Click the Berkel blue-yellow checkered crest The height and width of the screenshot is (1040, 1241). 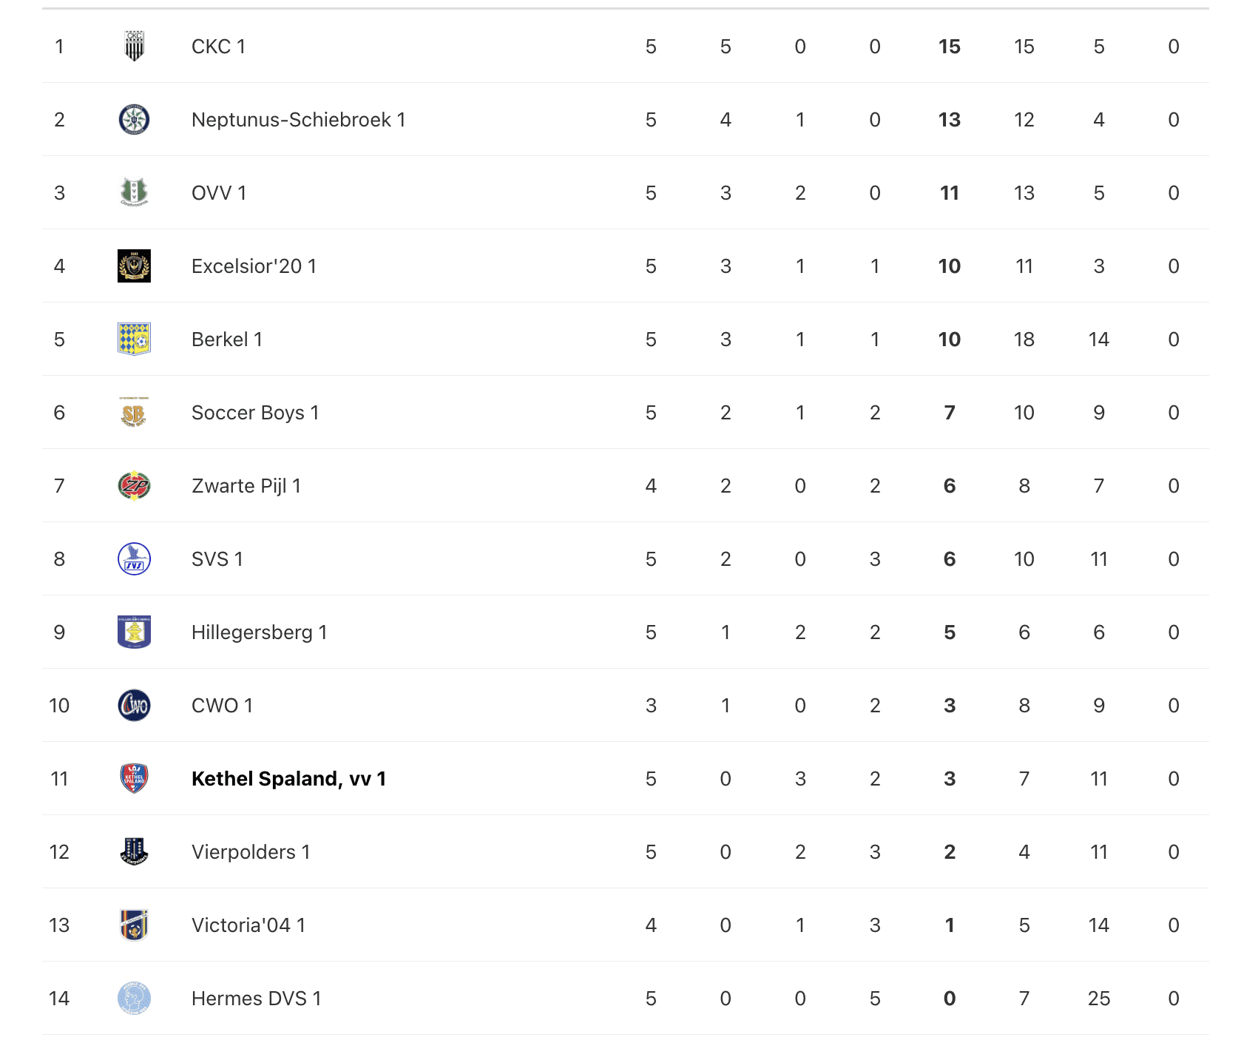pyautogui.click(x=134, y=340)
